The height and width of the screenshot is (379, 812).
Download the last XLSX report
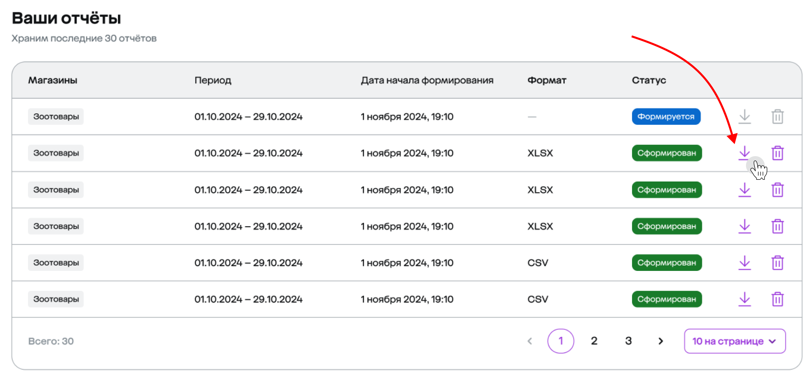[x=744, y=226]
